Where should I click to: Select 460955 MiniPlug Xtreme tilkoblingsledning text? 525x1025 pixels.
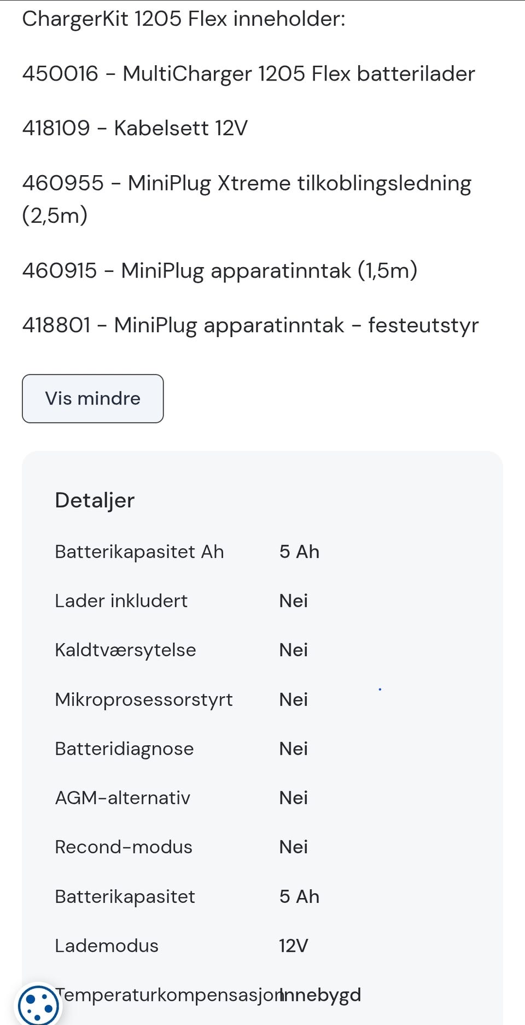click(246, 184)
